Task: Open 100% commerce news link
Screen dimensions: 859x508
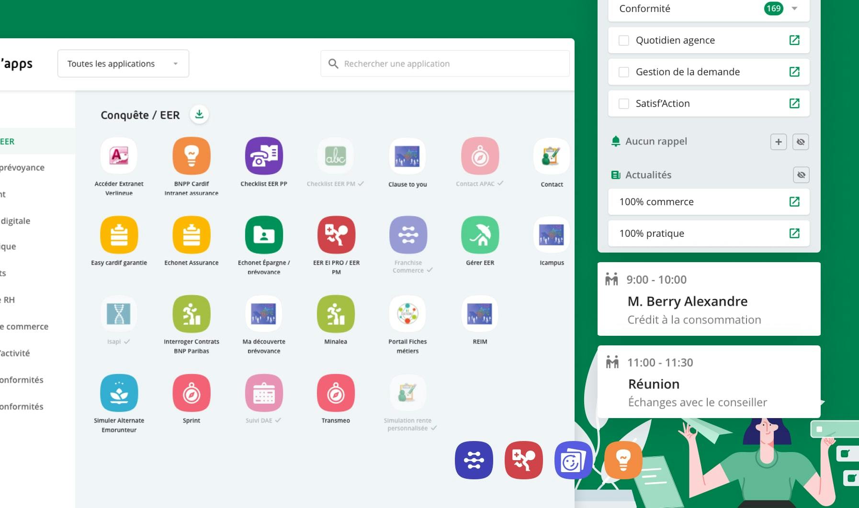Action: coord(794,202)
